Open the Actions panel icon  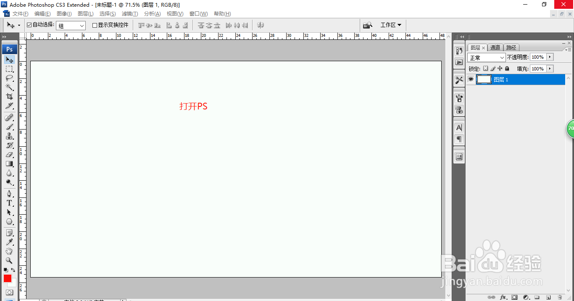pyautogui.click(x=459, y=62)
